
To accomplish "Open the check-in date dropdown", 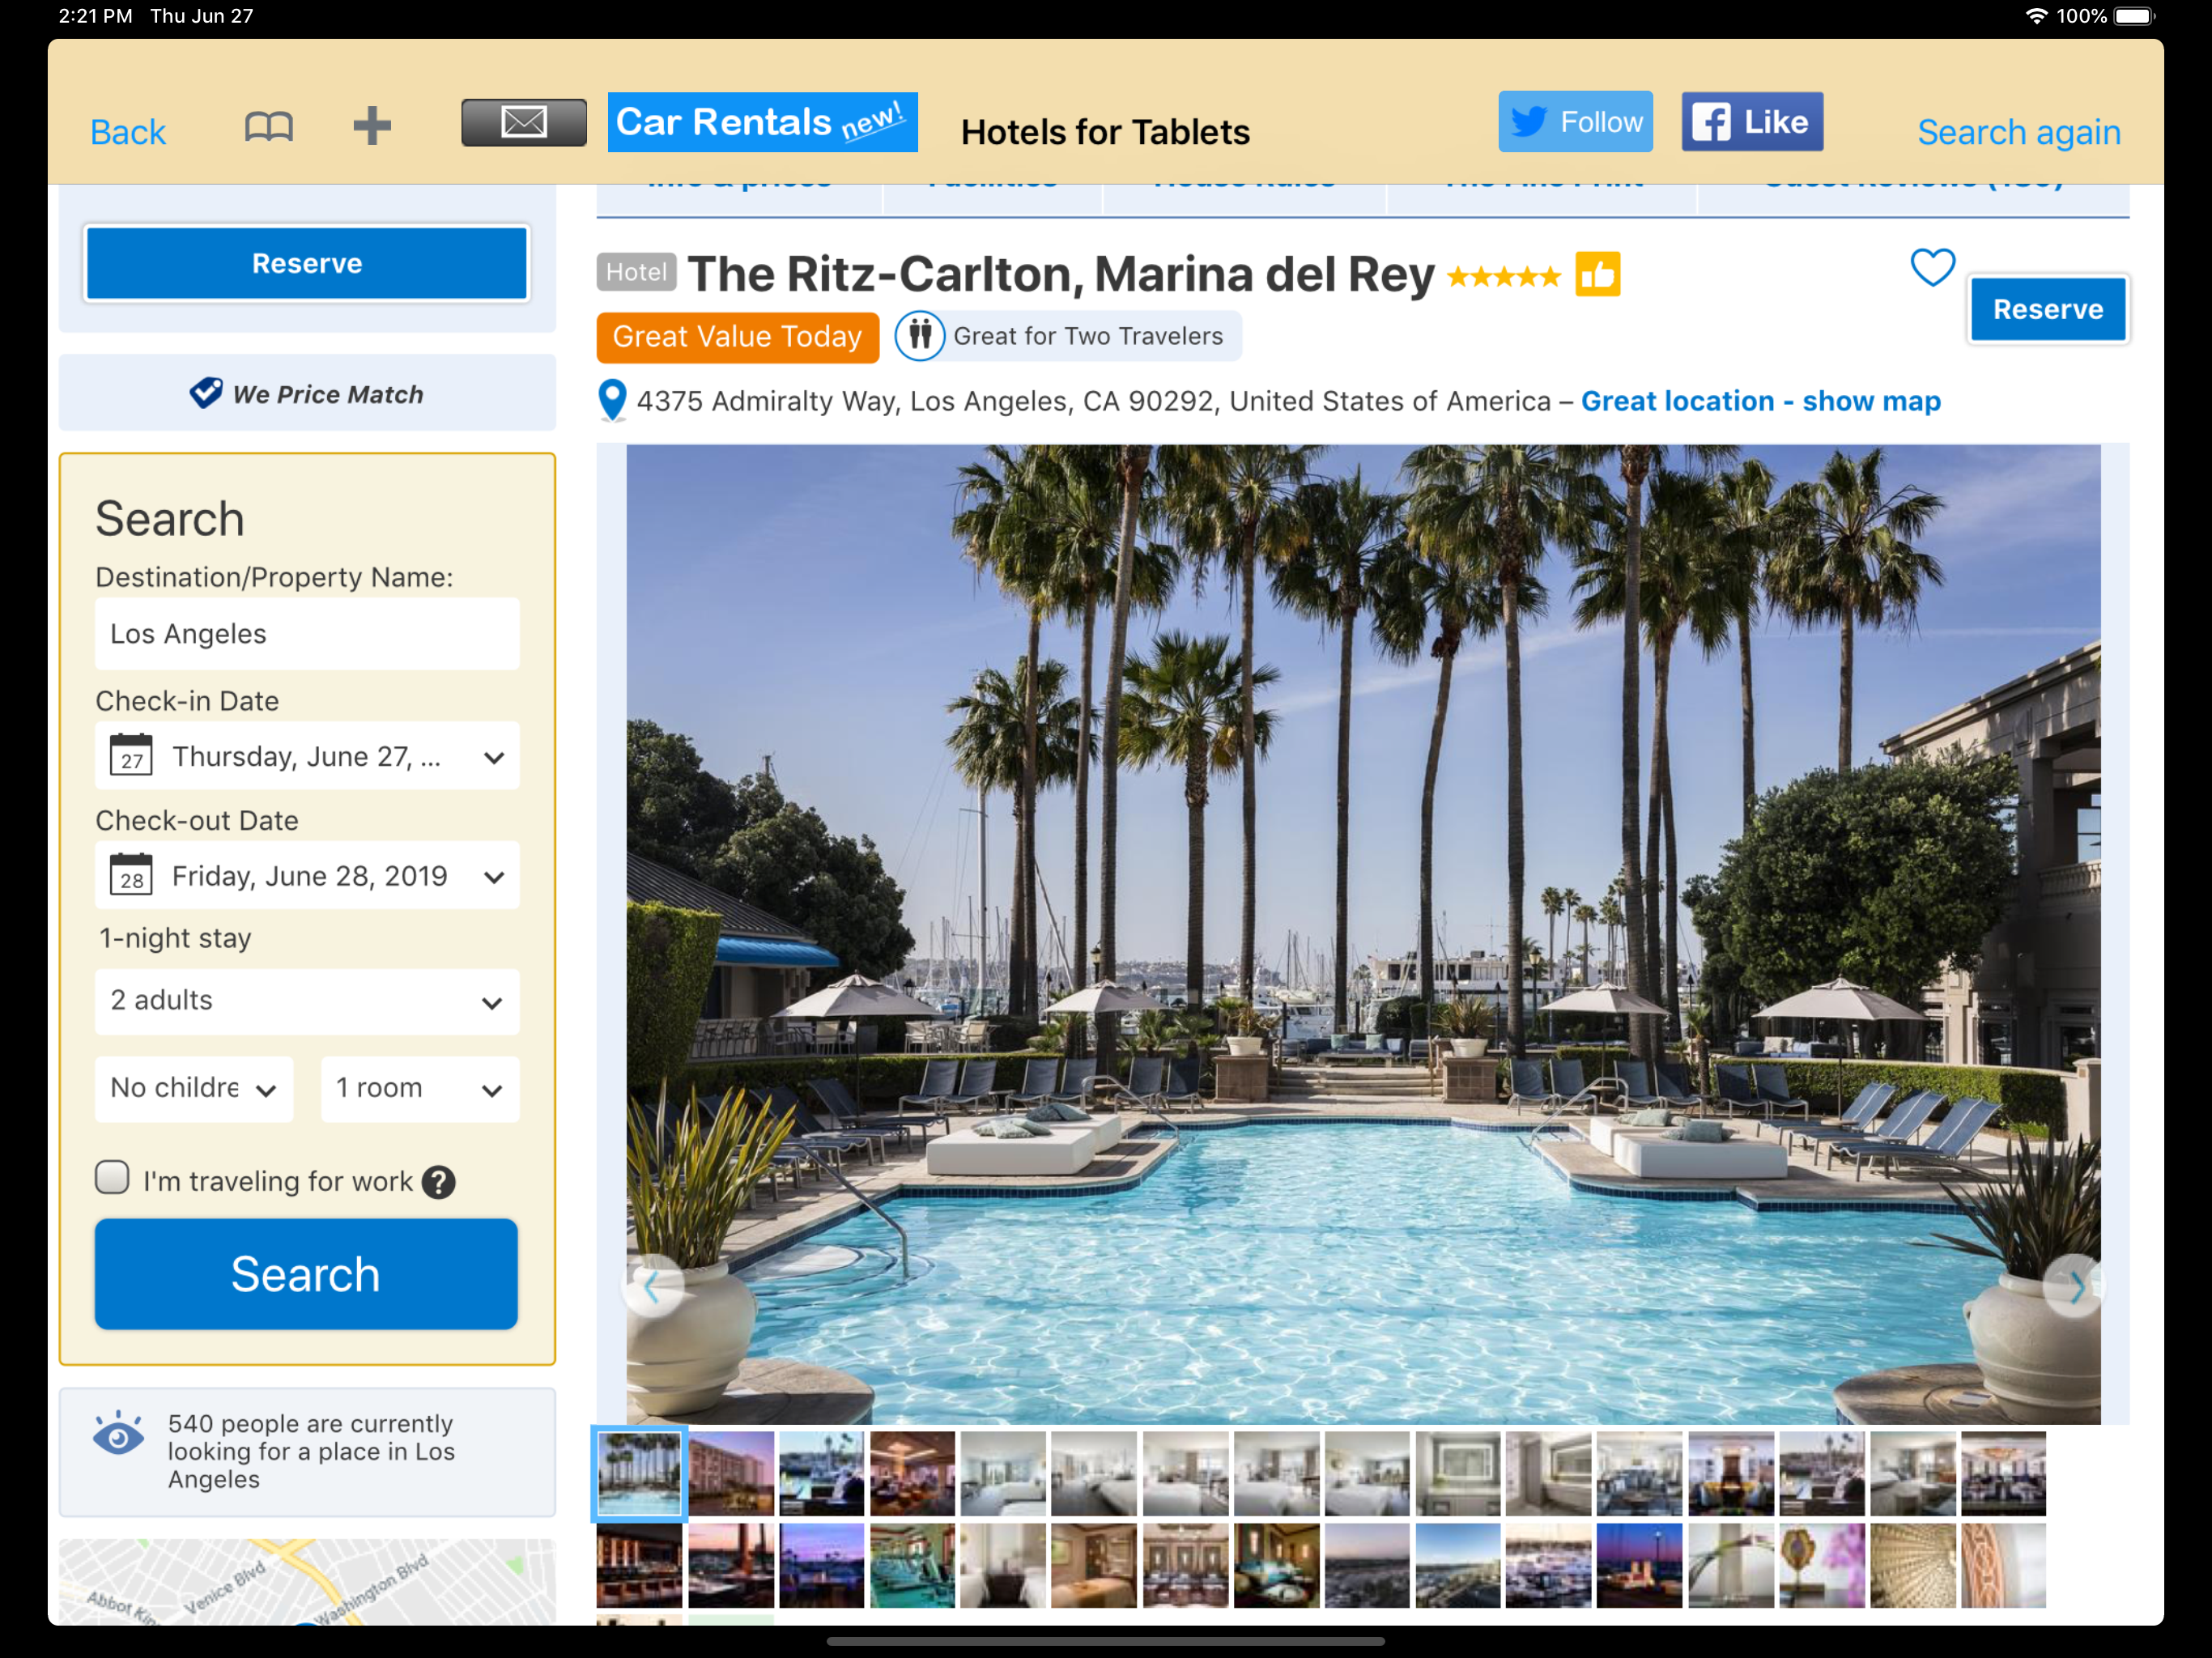I will click(307, 756).
